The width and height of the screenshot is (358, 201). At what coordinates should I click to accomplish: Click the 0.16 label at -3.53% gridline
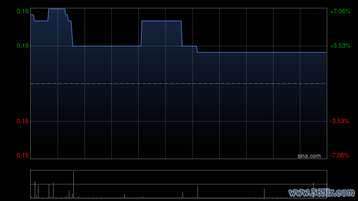pos(22,121)
